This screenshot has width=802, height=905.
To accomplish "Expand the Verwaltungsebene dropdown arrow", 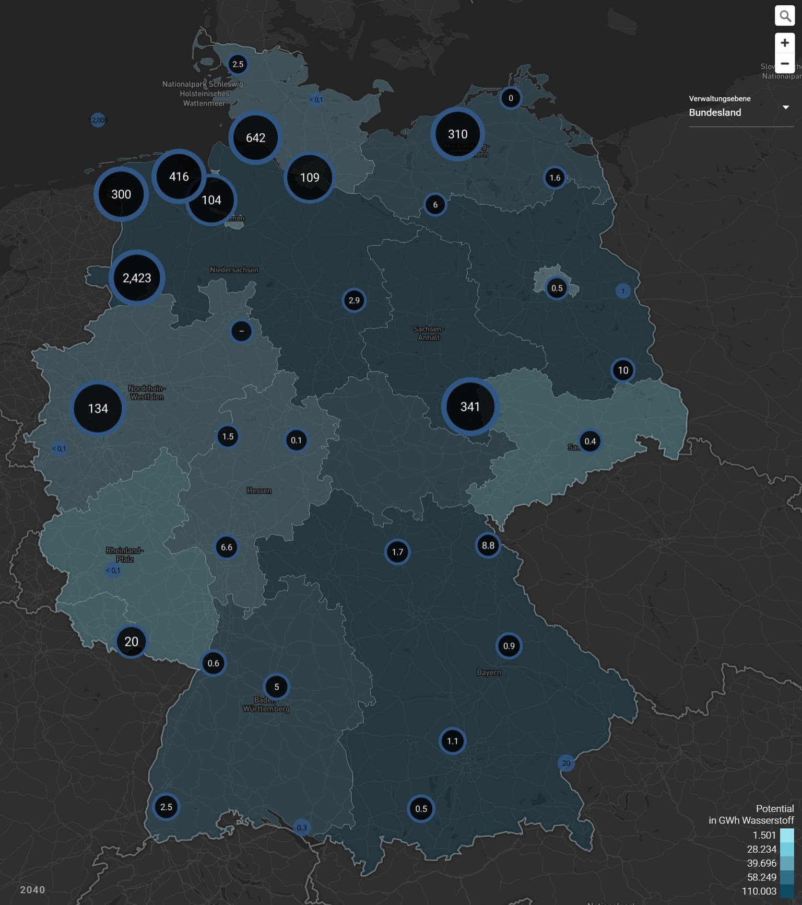I will [785, 108].
